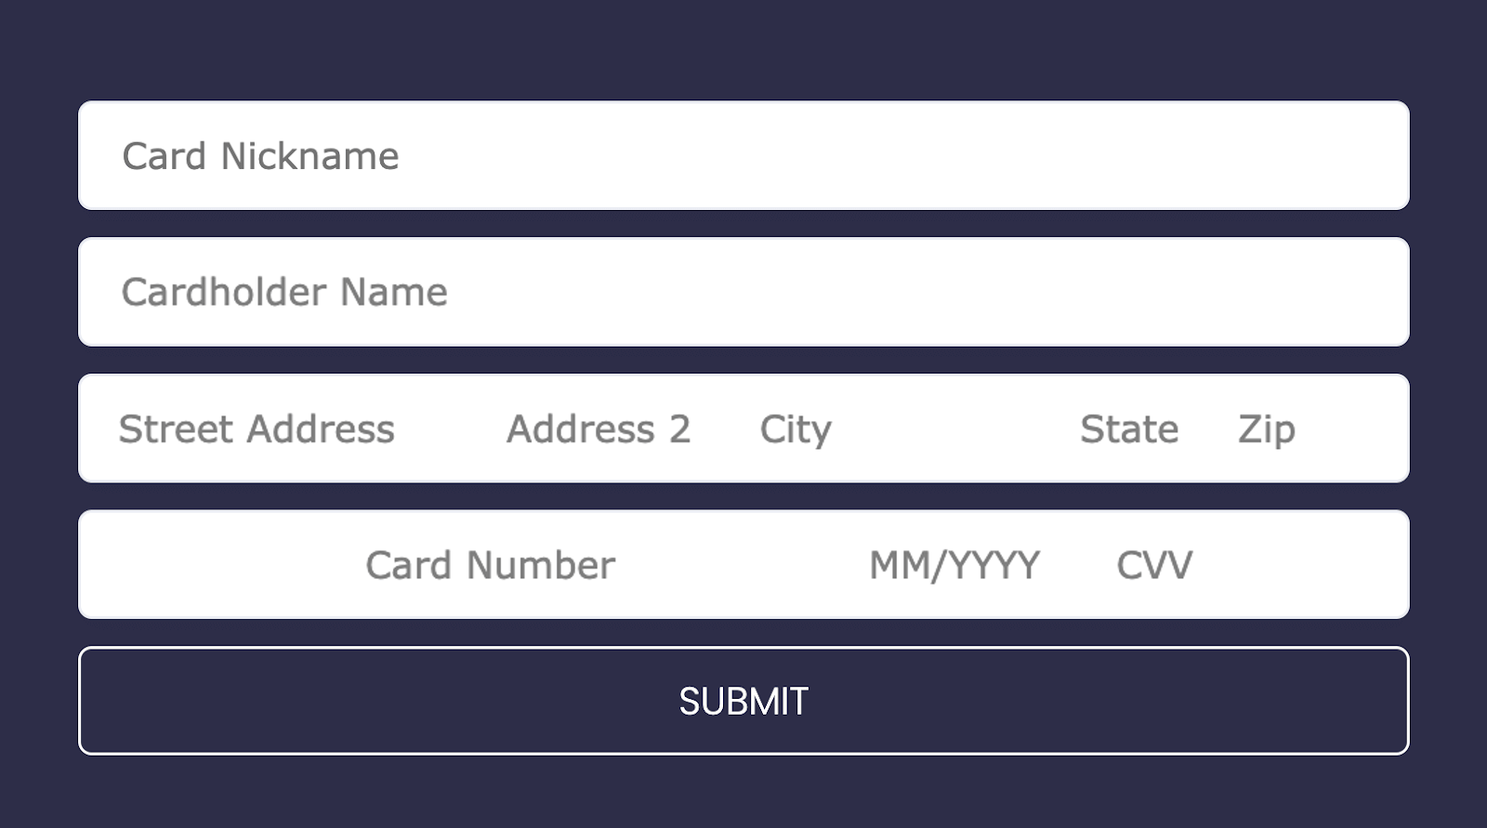Activate the City placeholder in address row

[796, 430]
